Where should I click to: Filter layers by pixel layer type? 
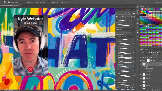(149, 52)
